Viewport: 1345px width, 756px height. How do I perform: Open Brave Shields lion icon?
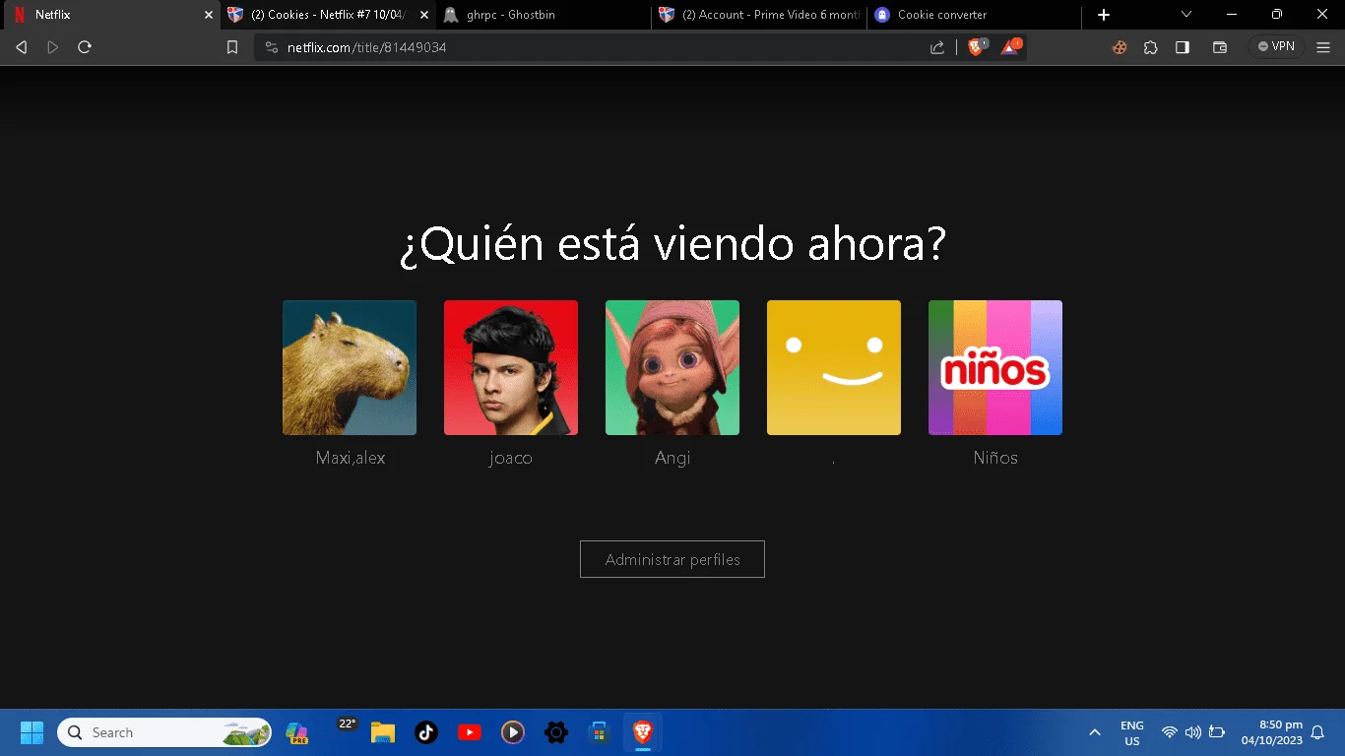coord(977,46)
